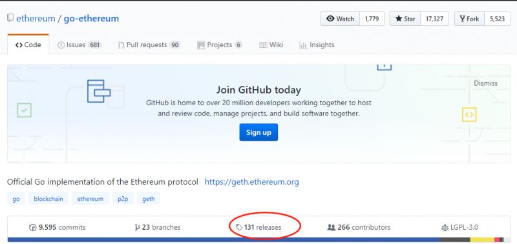Open the ethereum owner link

click(x=36, y=19)
